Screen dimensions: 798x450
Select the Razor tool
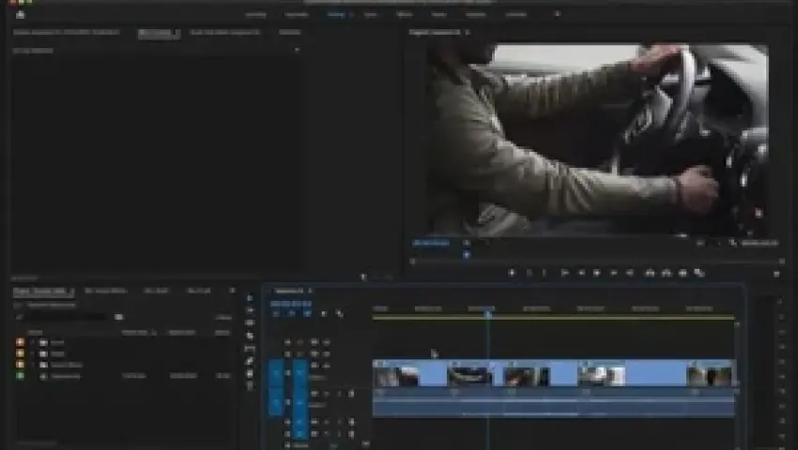click(250, 336)
